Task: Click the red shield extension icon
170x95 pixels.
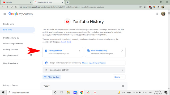Action: 150,7
